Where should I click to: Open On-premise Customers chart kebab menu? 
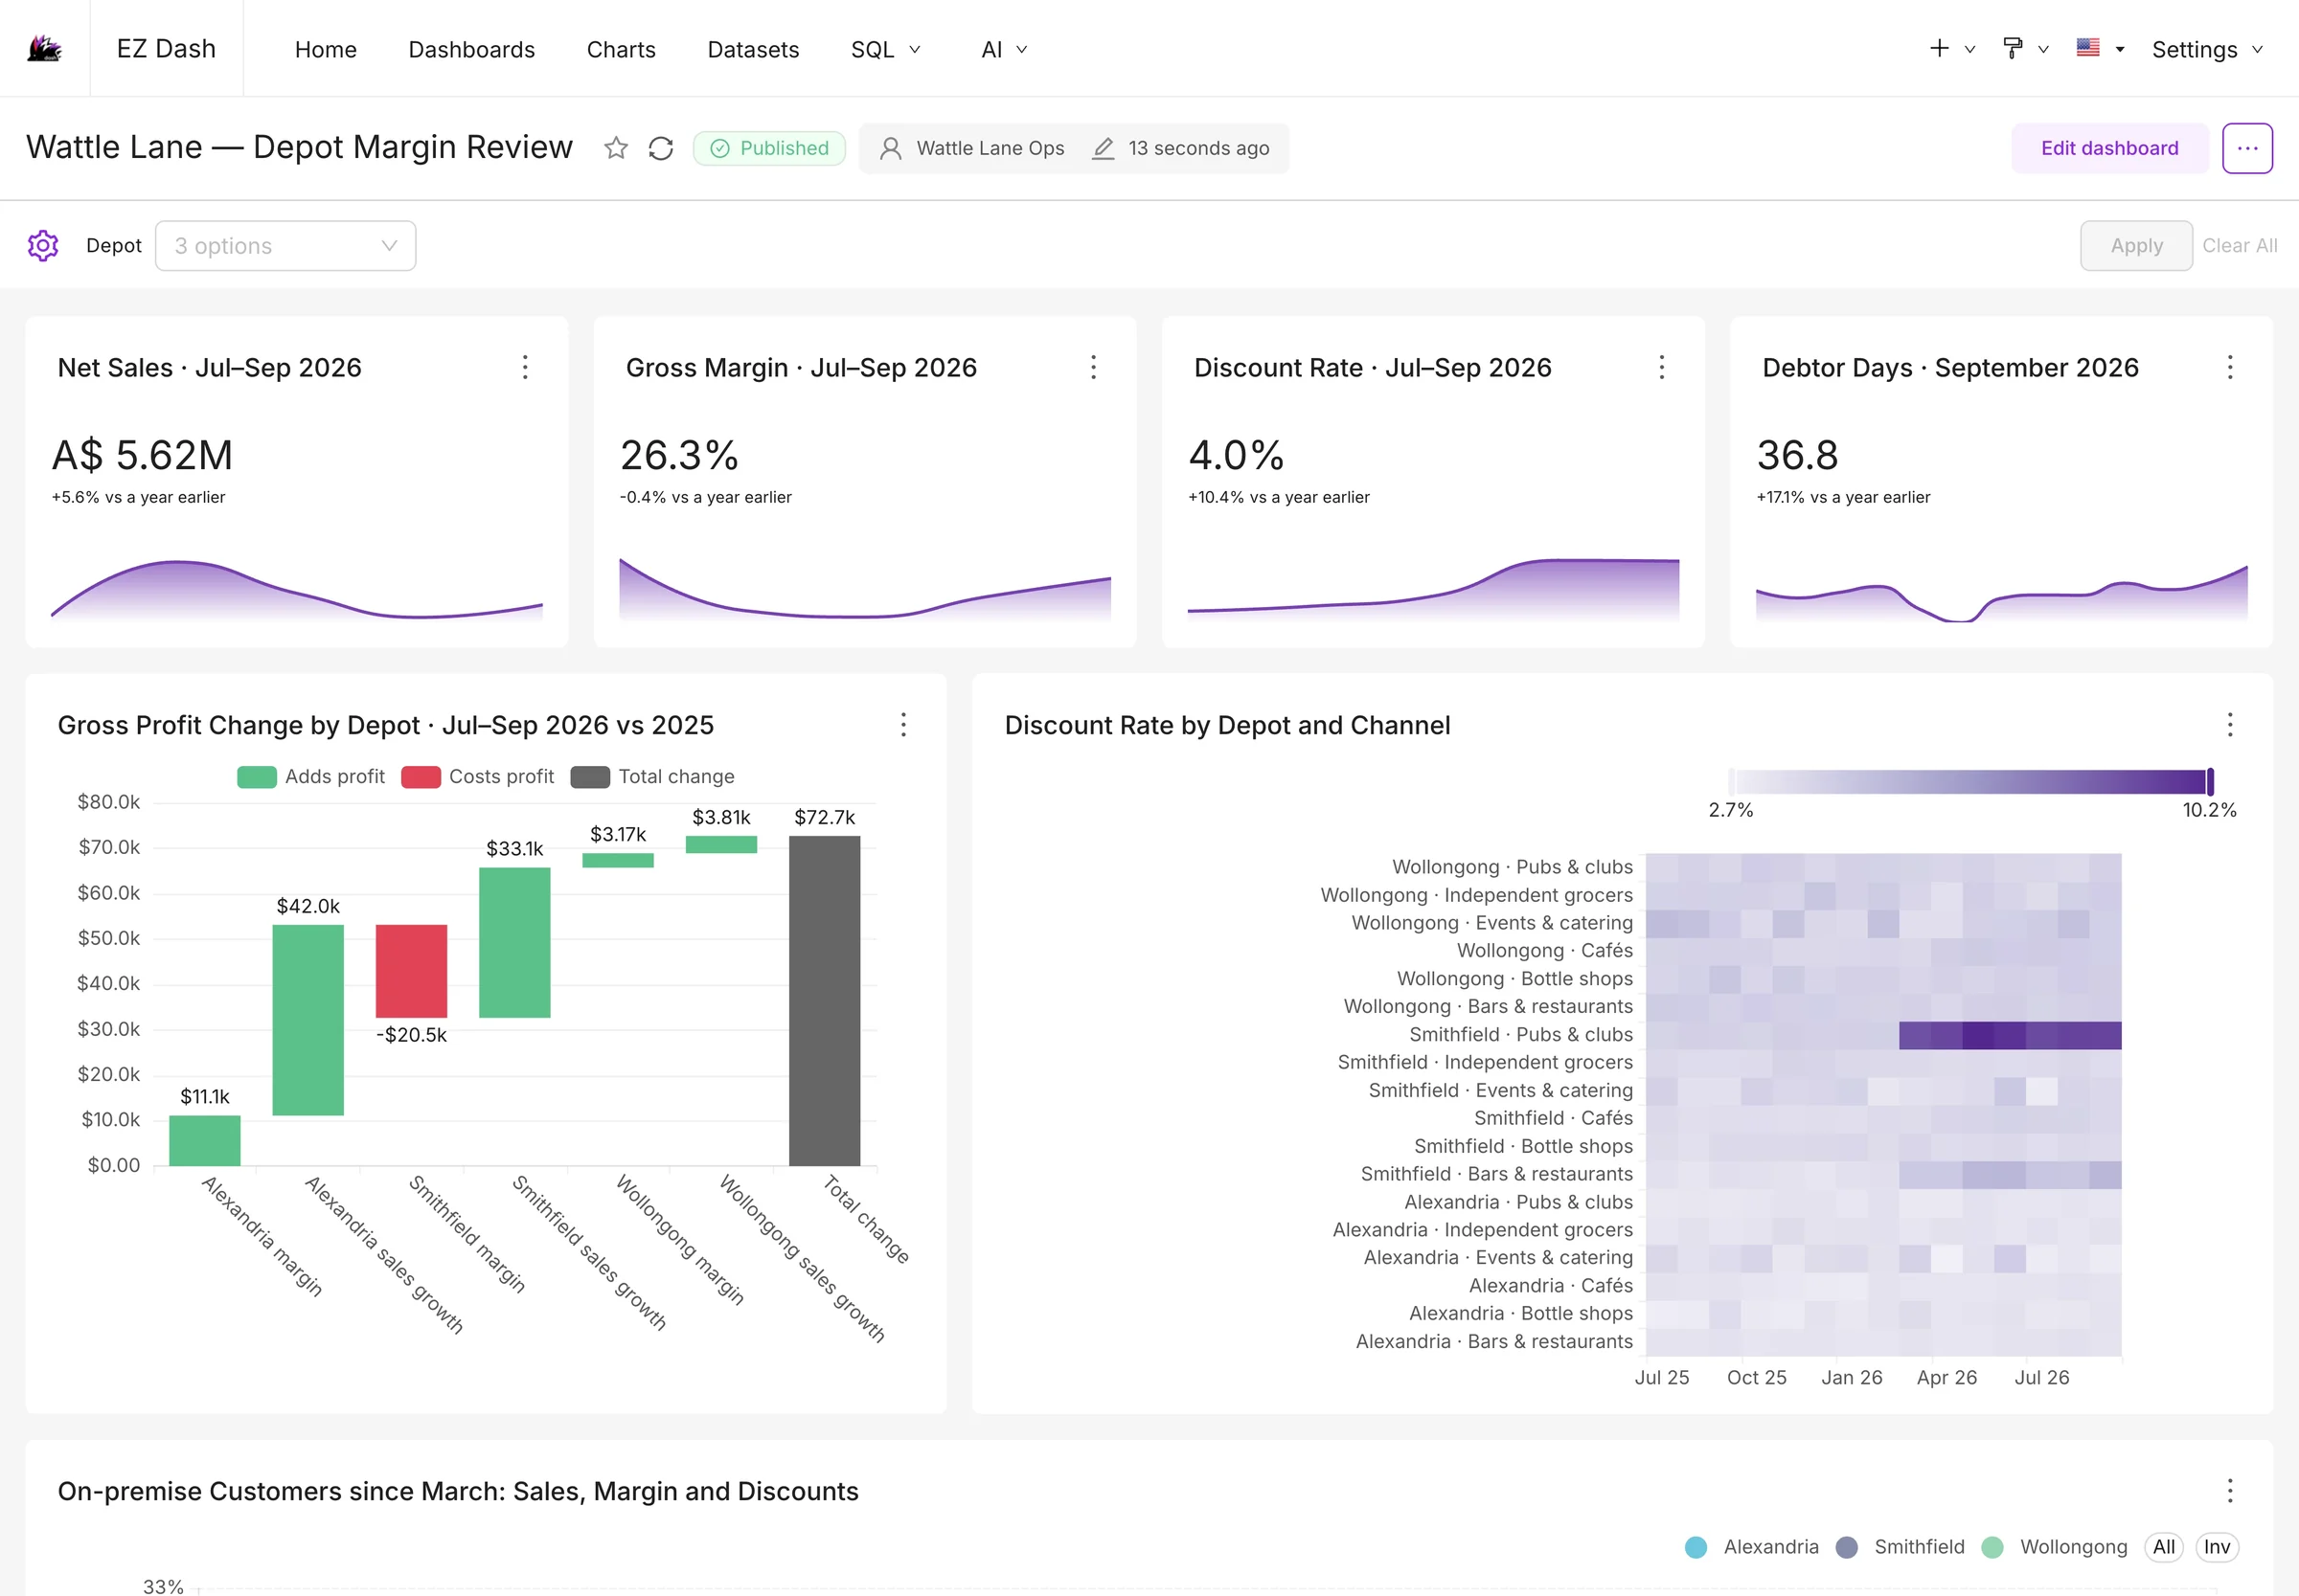point(2230,1490)
